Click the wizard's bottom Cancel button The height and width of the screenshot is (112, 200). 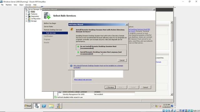coord(145,87)
